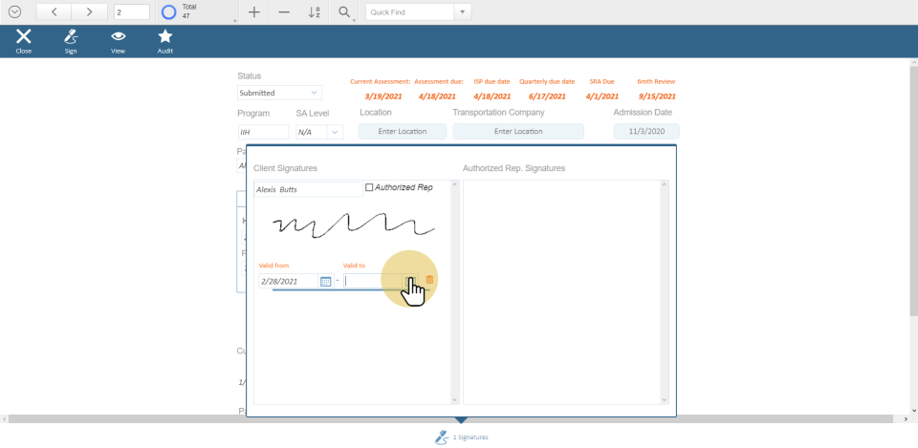Go to next record arrow
The width and height of the screenshot is (918, 448).
point(89,12)
